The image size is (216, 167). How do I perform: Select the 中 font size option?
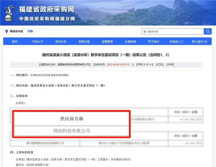click(x=148, y=65)
